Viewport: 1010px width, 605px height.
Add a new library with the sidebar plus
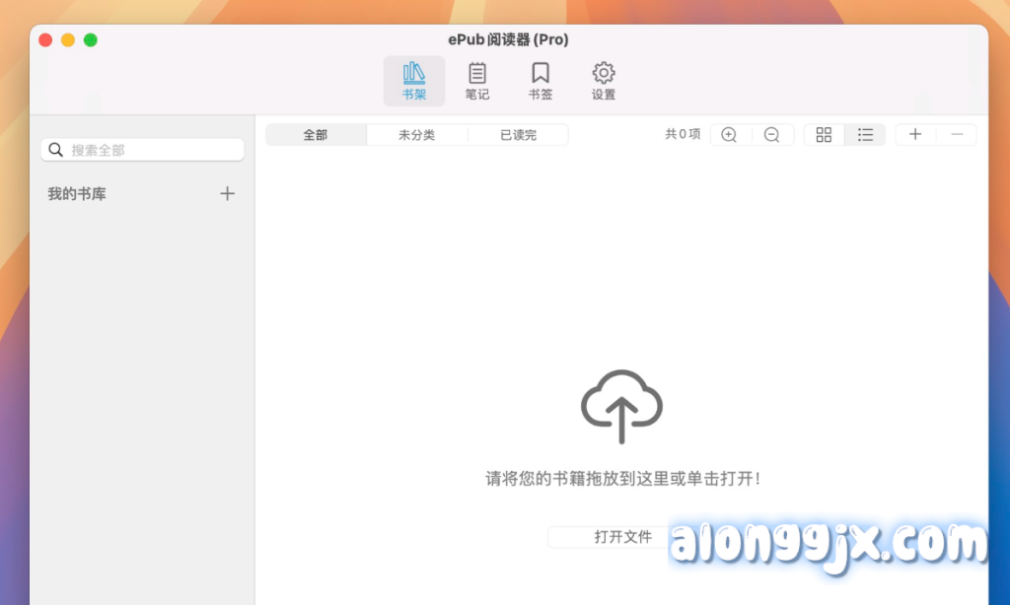227,194
